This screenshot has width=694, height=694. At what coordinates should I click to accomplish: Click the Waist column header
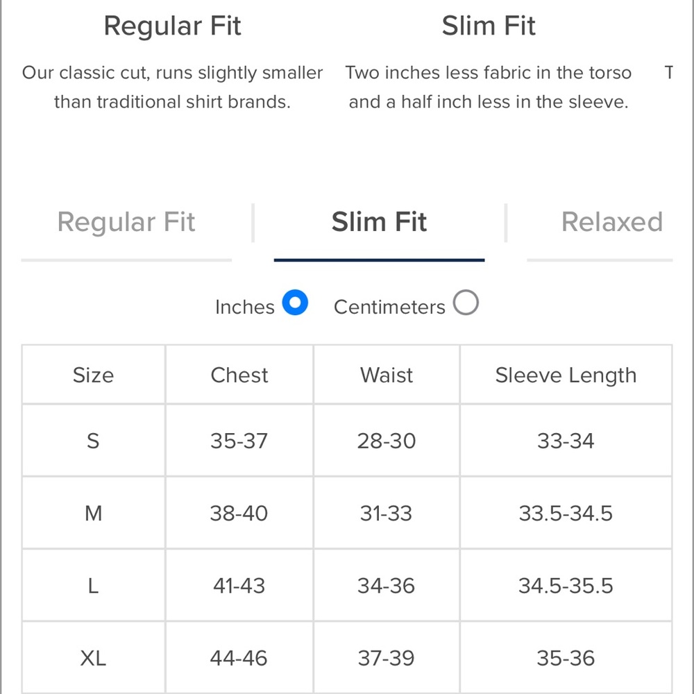(387, 375)
